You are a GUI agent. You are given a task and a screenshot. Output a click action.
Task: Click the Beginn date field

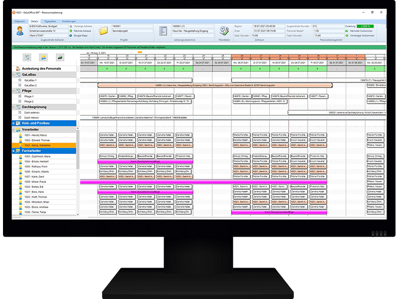coord(268,26)
